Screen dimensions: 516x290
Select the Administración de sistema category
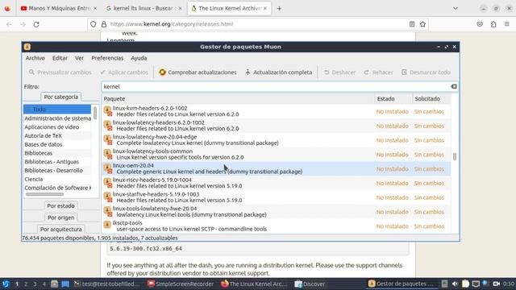pos(57,118)
